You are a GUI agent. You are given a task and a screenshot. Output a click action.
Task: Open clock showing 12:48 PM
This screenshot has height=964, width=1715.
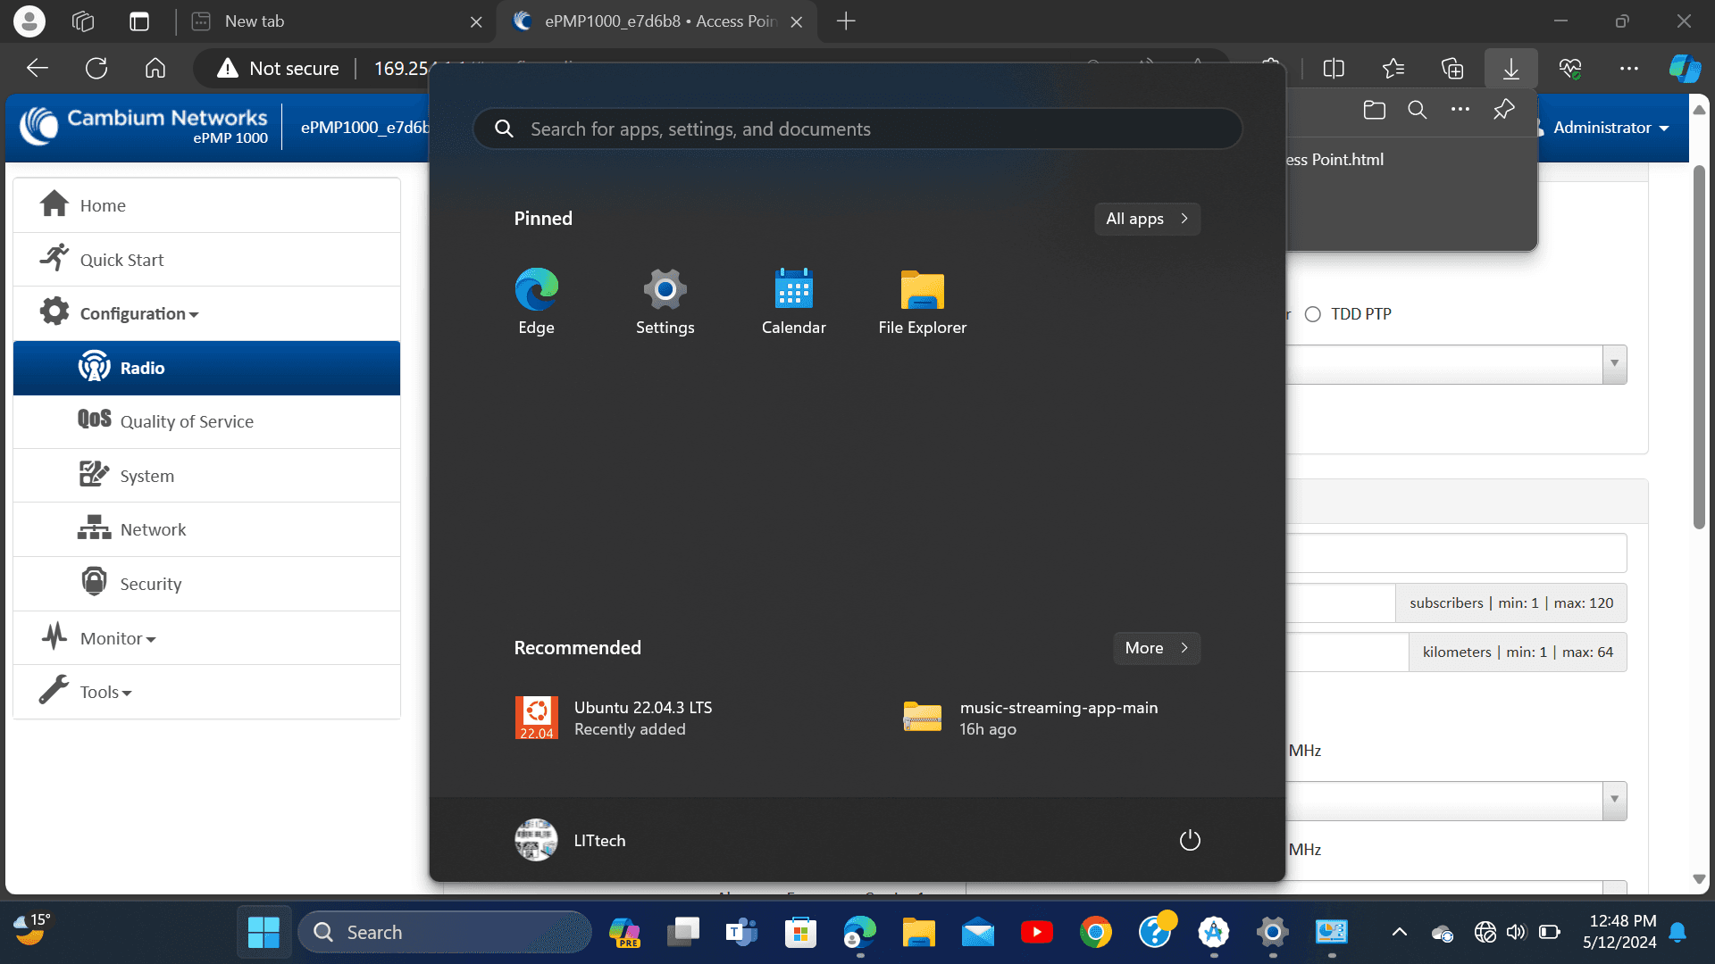coord(1620,932)
